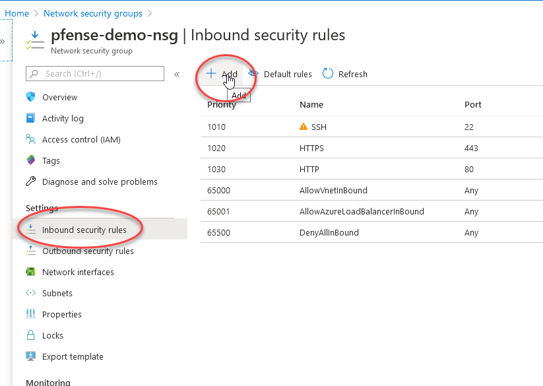Sort by the Name column header
Screen dimensions: 543x386
311,104
